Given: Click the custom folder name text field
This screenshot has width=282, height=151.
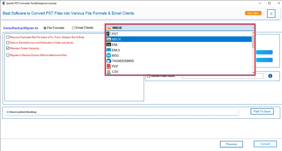Looking at the screenshot, I should pos(222,76).
